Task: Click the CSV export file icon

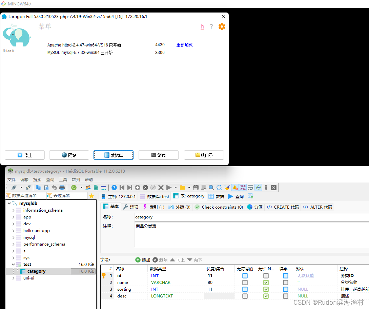Action: (x=96, y=188)
